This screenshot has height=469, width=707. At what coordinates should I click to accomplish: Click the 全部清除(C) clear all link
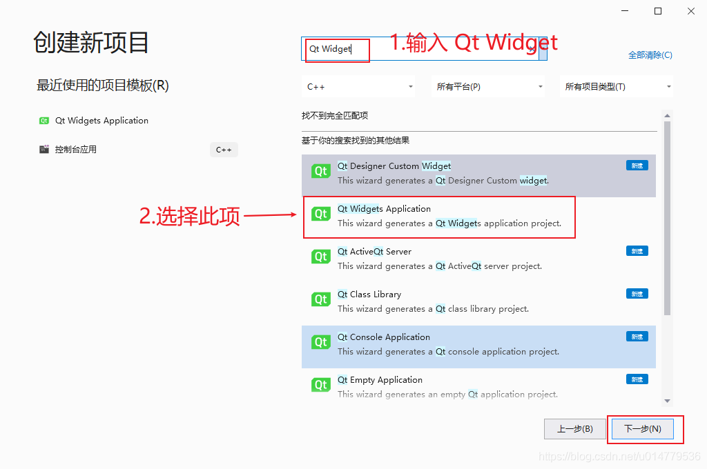pyautogui.click(x=650, y=55)
